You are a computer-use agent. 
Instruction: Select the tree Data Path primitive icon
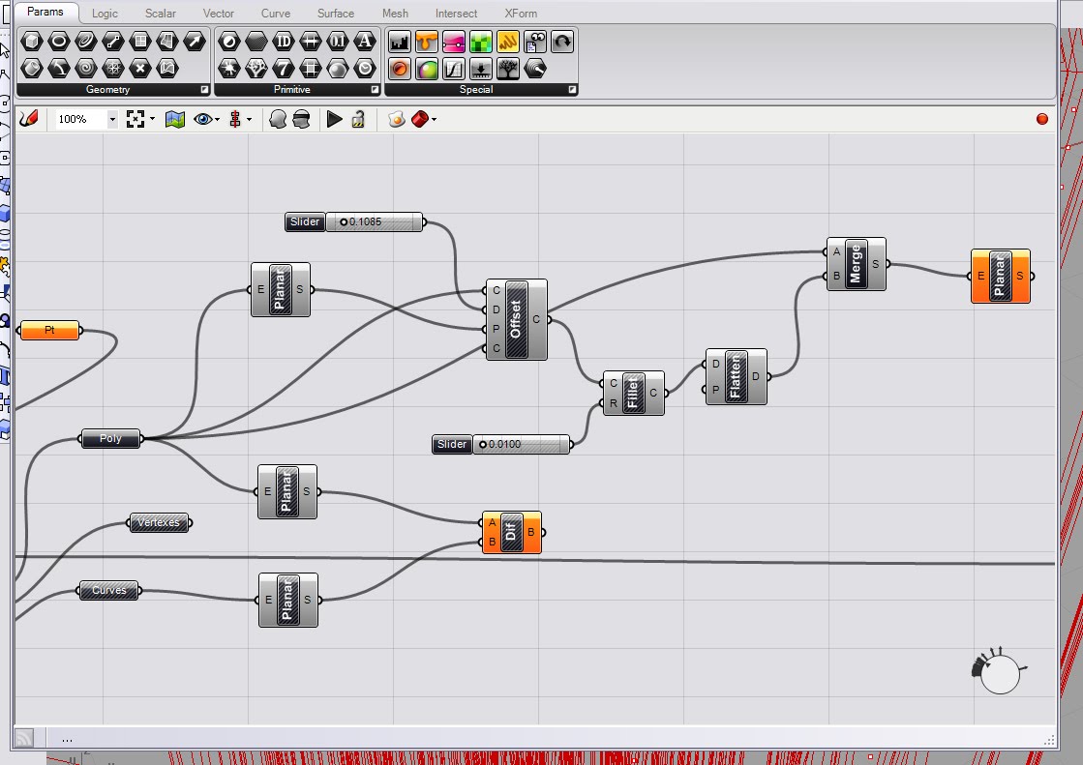256,69
